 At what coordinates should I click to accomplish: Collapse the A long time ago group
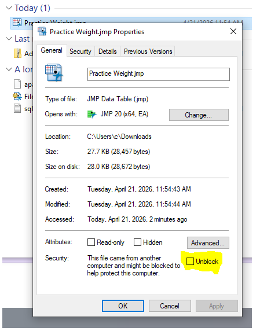pyautogui.click(x=9, y=69)
